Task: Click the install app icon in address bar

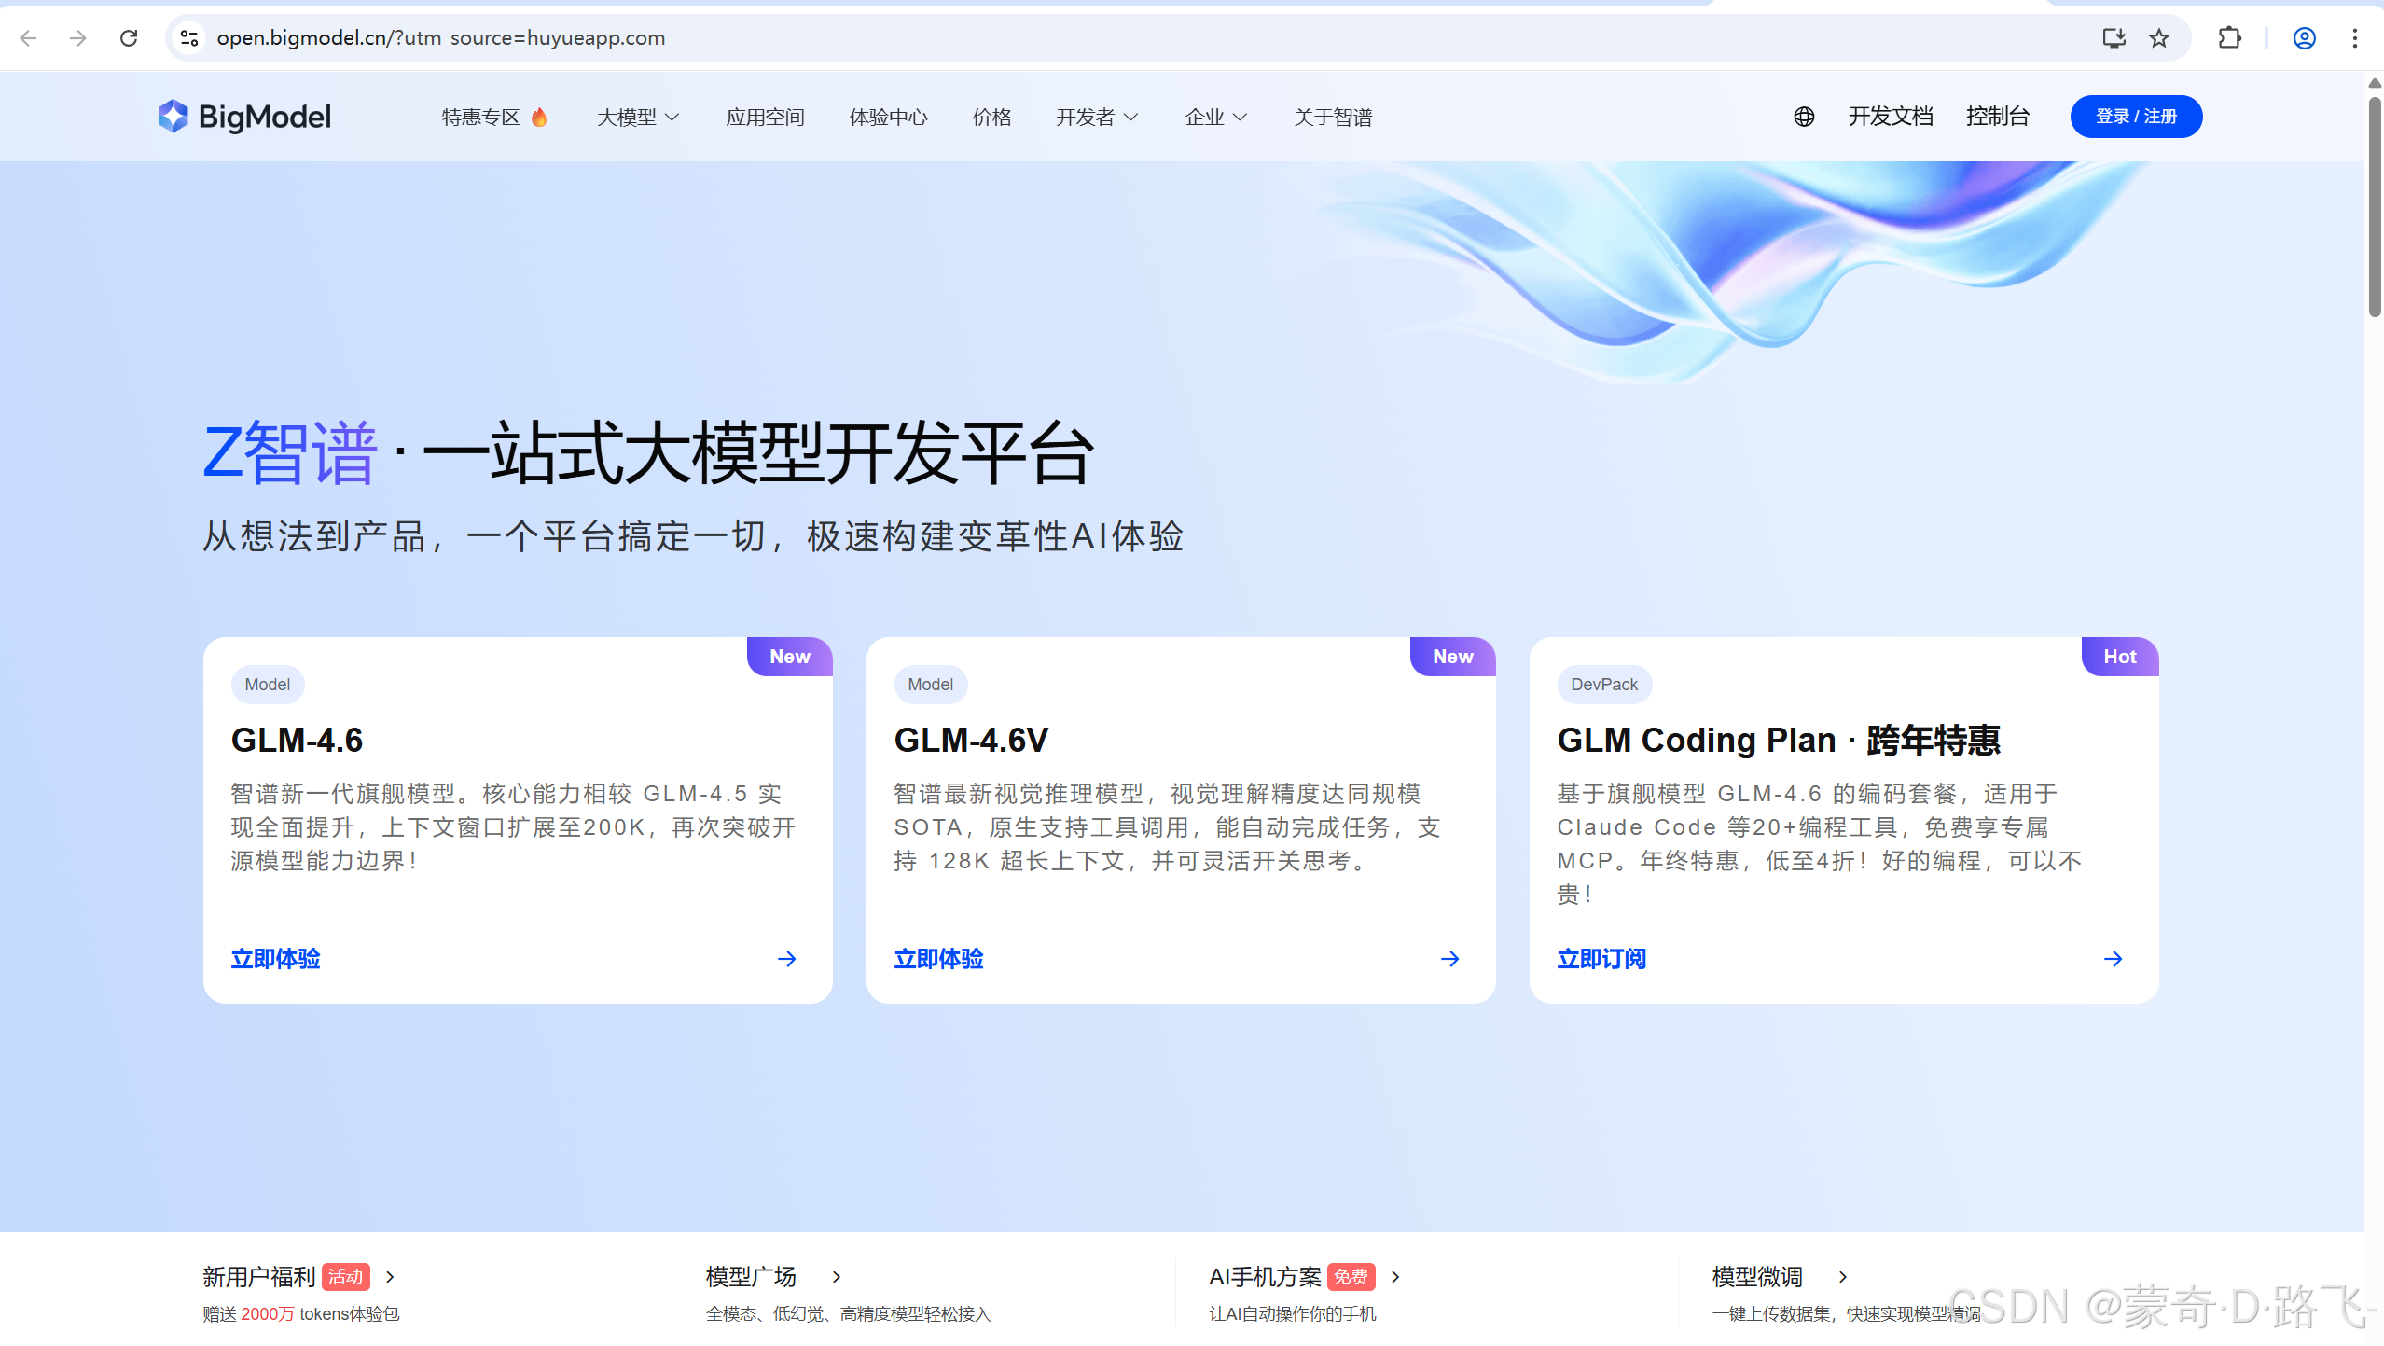Action: tap(2114, 38)
